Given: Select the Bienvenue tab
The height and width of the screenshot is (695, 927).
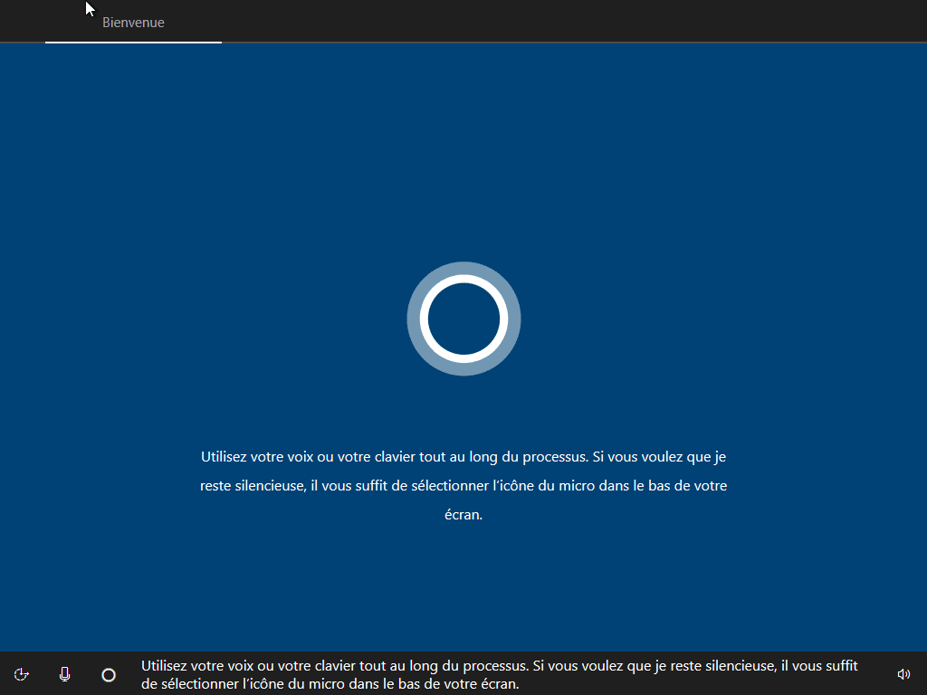Looking at the screenshot, I should point(133,22).
